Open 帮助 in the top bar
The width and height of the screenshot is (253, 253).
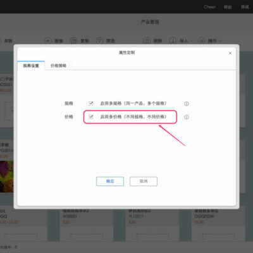coord(228,7)
